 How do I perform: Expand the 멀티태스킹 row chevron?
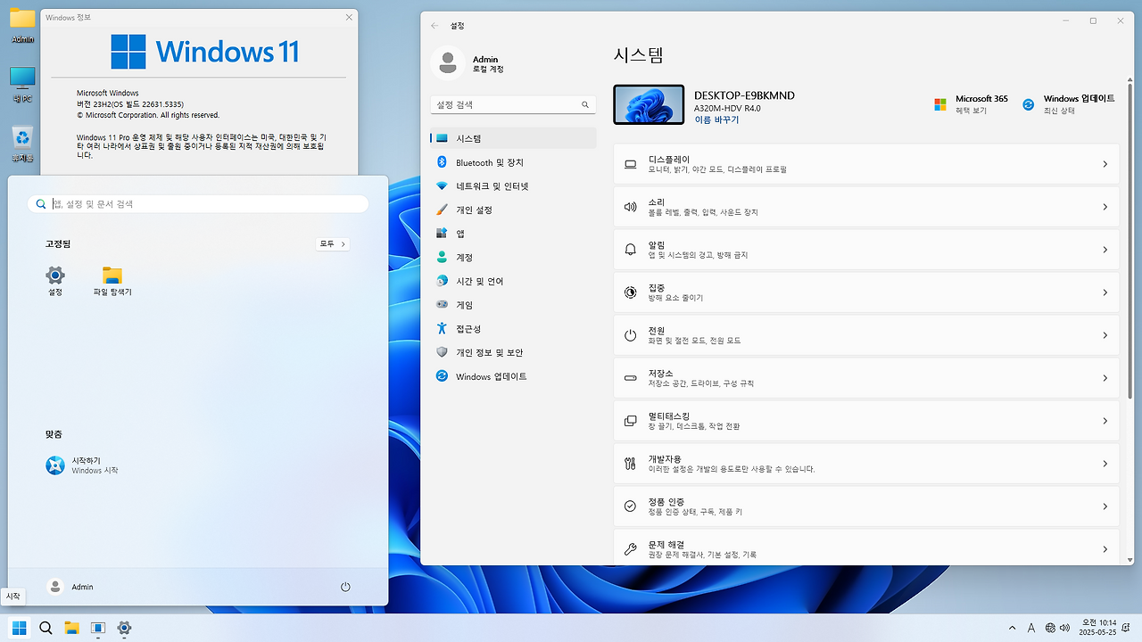(1105, 421)
